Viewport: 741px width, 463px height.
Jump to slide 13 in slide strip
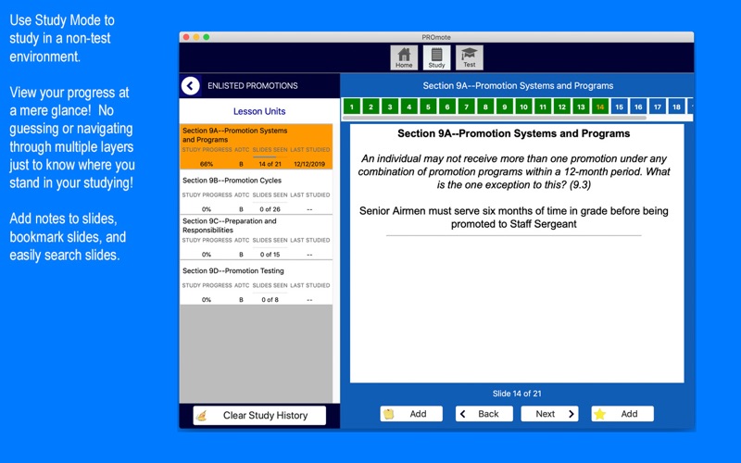[x=581, y=106]
